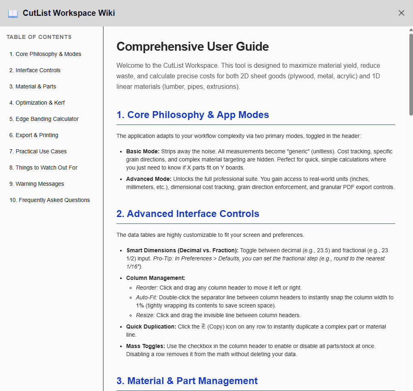Click the 'Comprehensive User Guide' heading

click(193, 46)
